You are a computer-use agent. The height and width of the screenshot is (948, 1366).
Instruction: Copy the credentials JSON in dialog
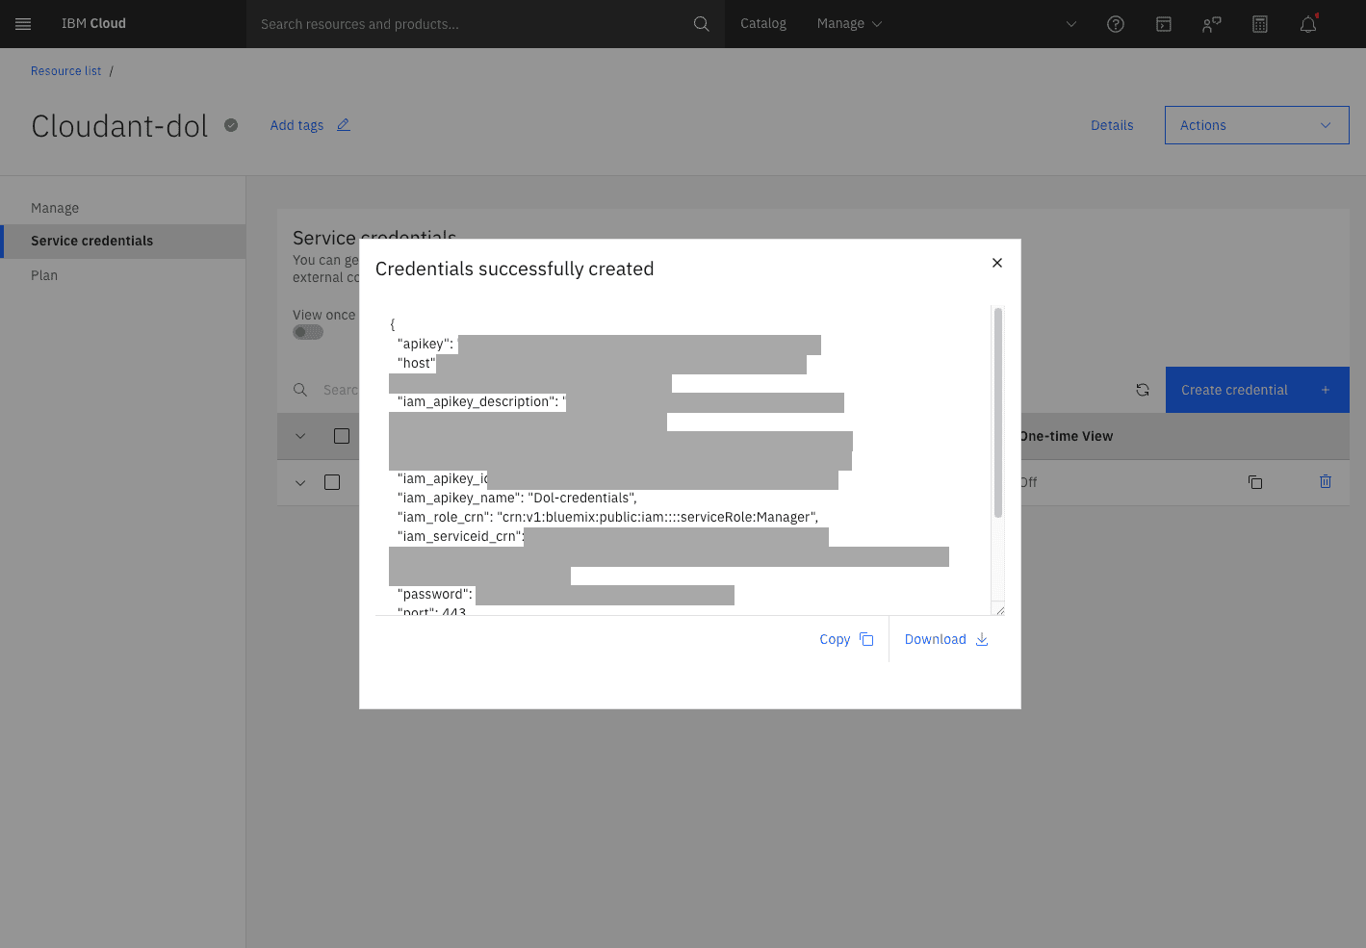click(846, 639)
